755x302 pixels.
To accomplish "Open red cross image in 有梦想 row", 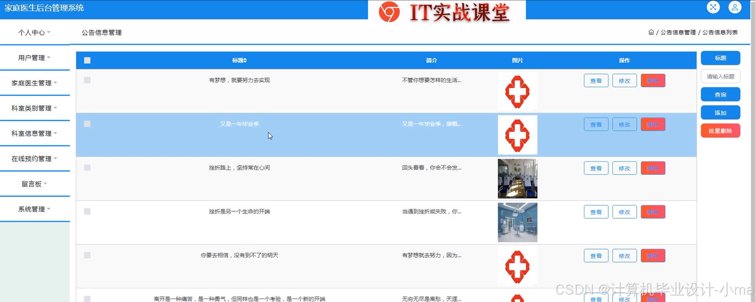I will coord(517,91).
